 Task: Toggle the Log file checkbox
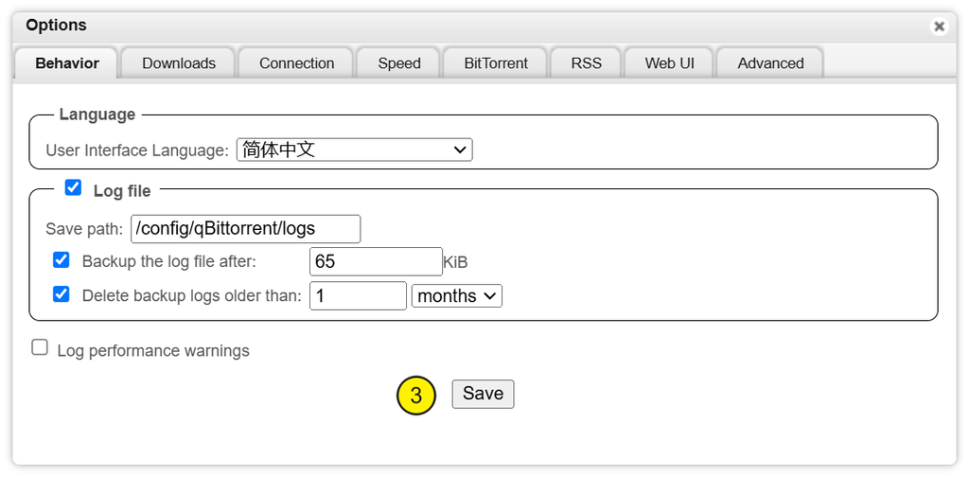73,188
